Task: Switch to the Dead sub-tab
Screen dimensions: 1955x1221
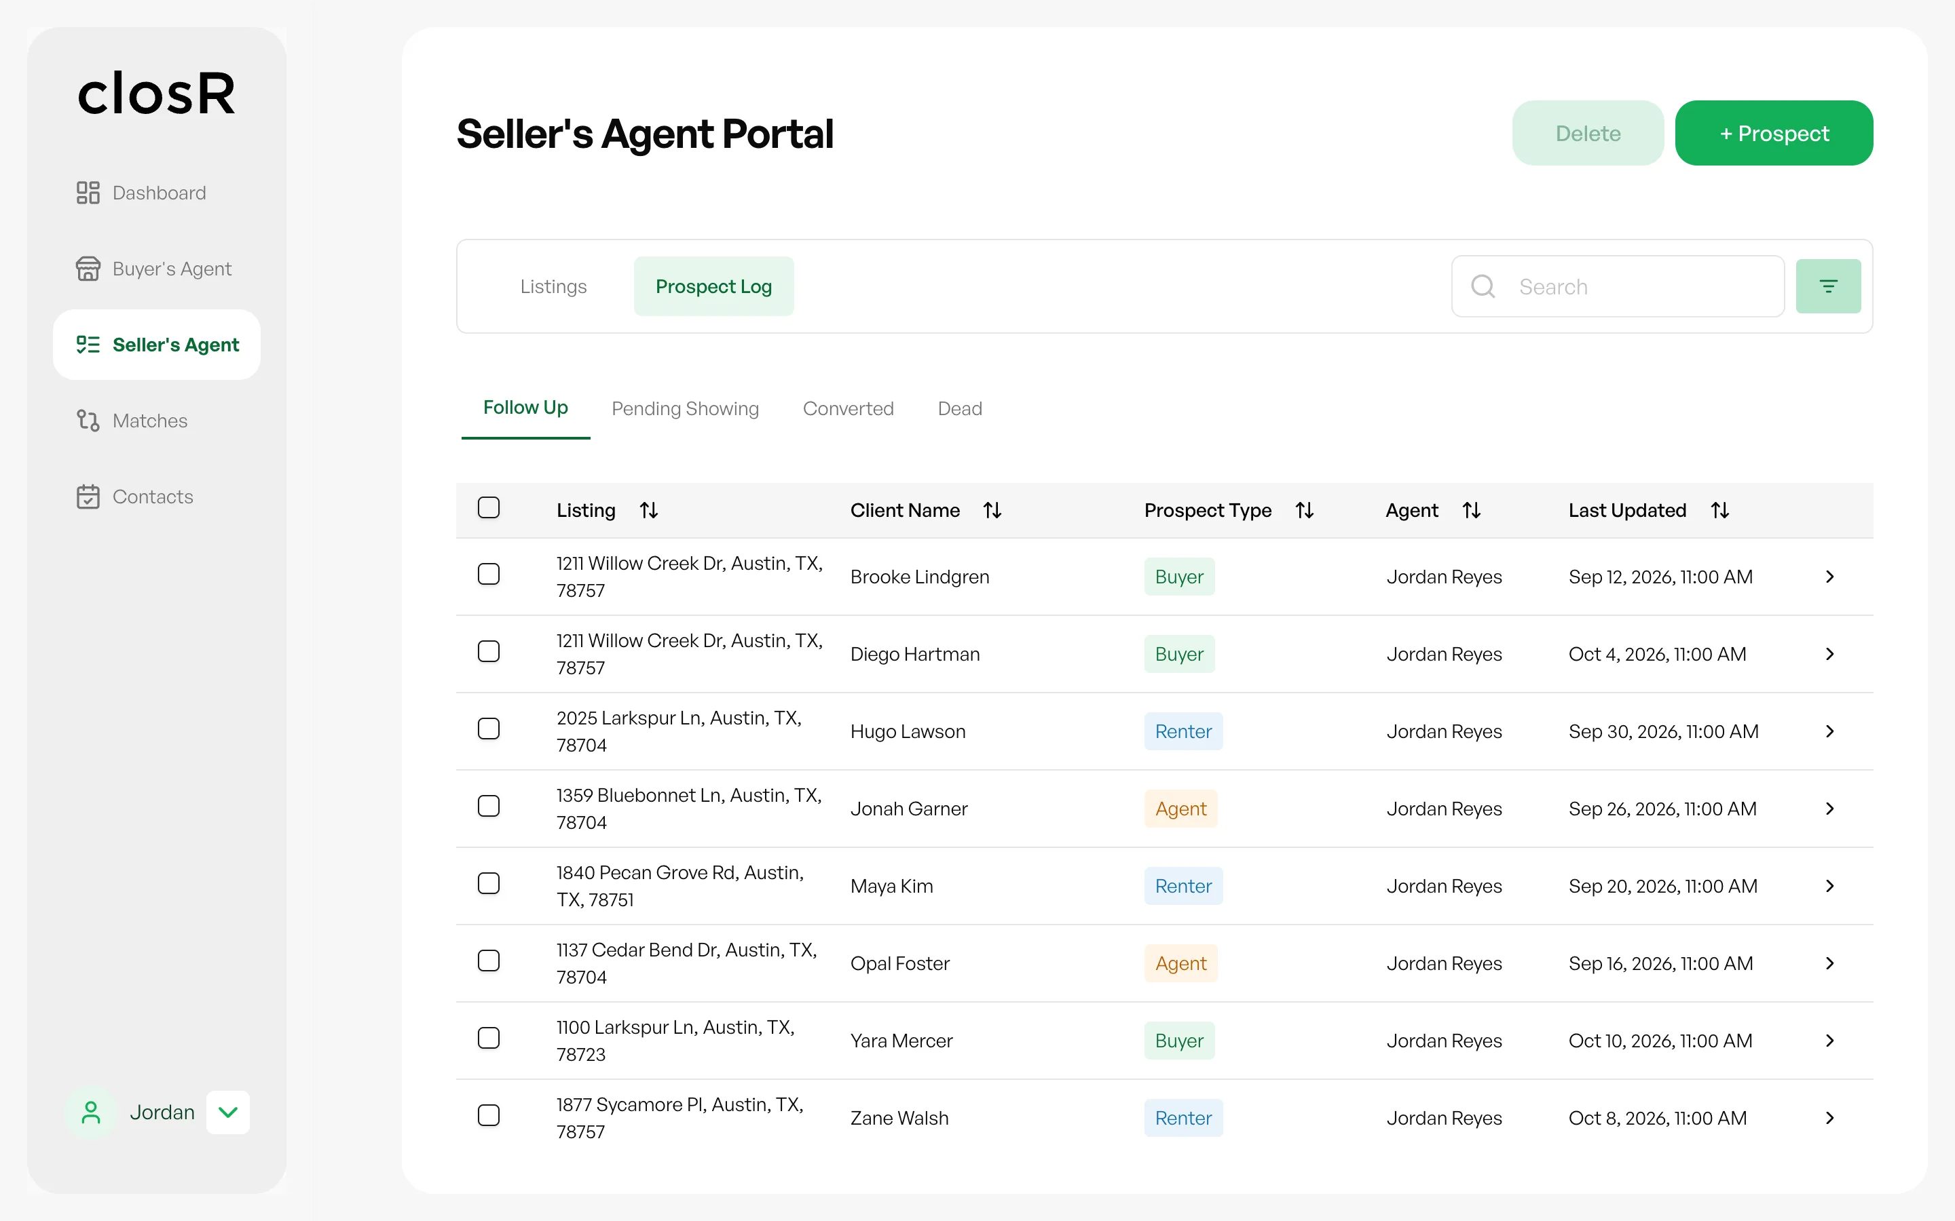Action: pos(960,408)
